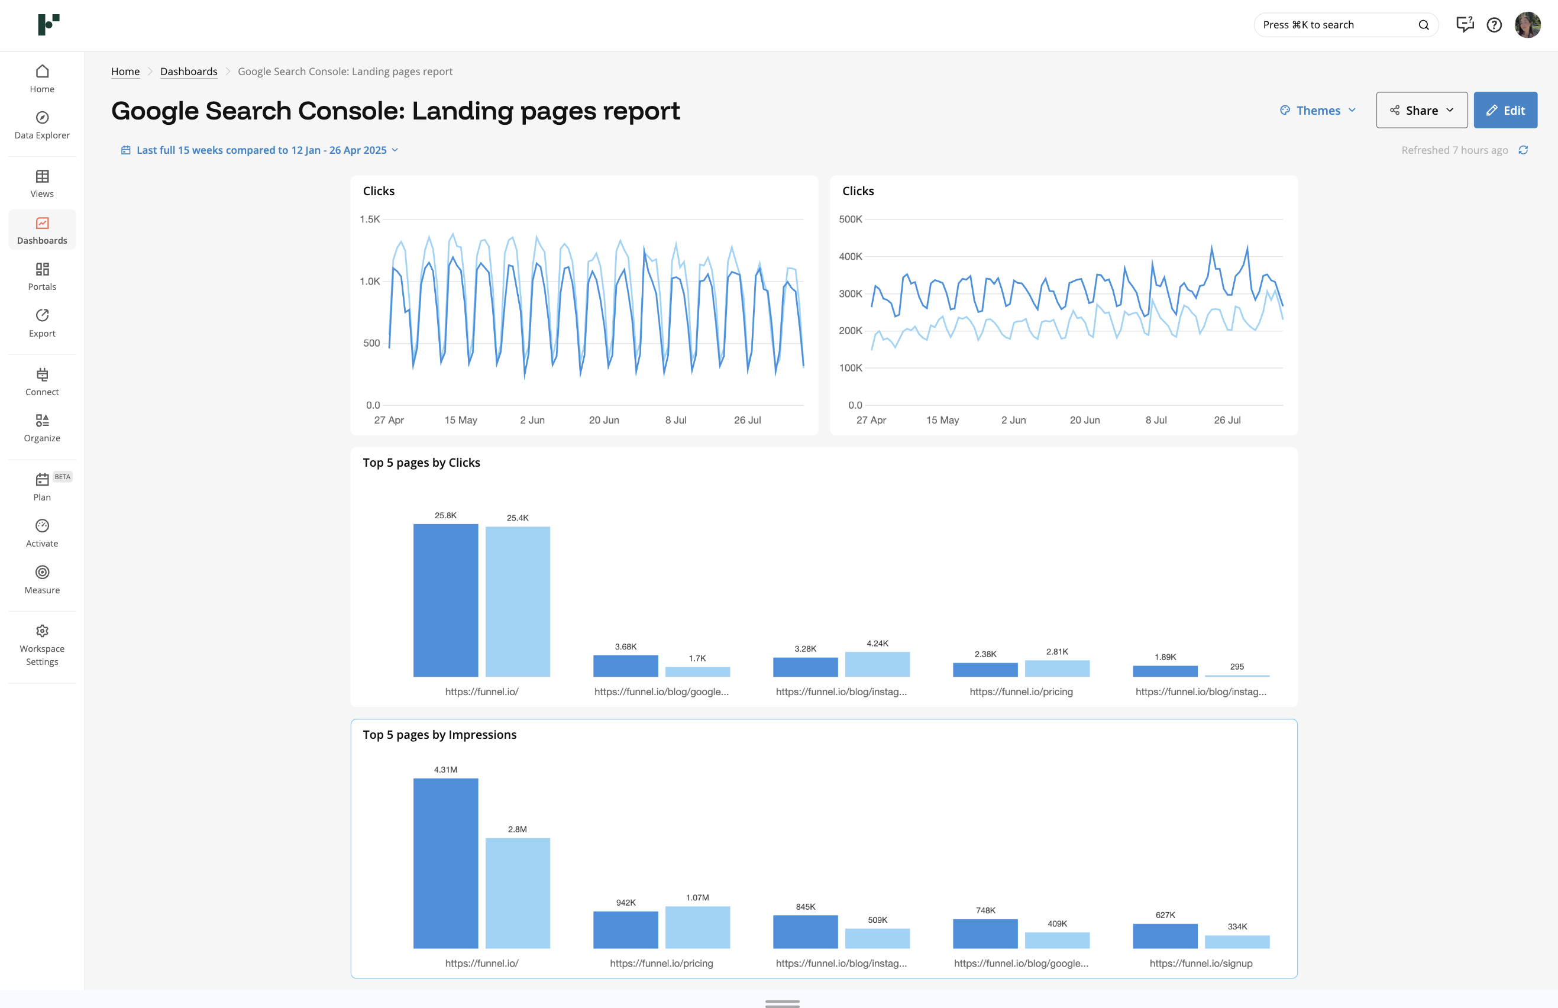Image resolution: width=1558 pixels, height=1008 pixels.
Task: Go to the Dashboards breadcrumb
Action: pyautogui.click(x=189, y=72)
